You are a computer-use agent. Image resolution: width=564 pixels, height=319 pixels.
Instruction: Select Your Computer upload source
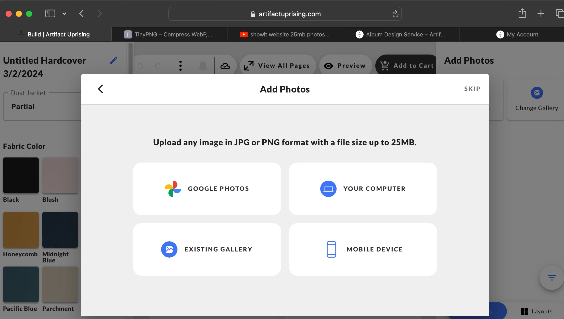pyautogui.click(x=363, y=189)
